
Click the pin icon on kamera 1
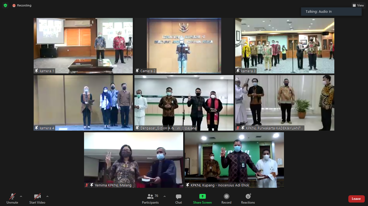click(36, 71)
